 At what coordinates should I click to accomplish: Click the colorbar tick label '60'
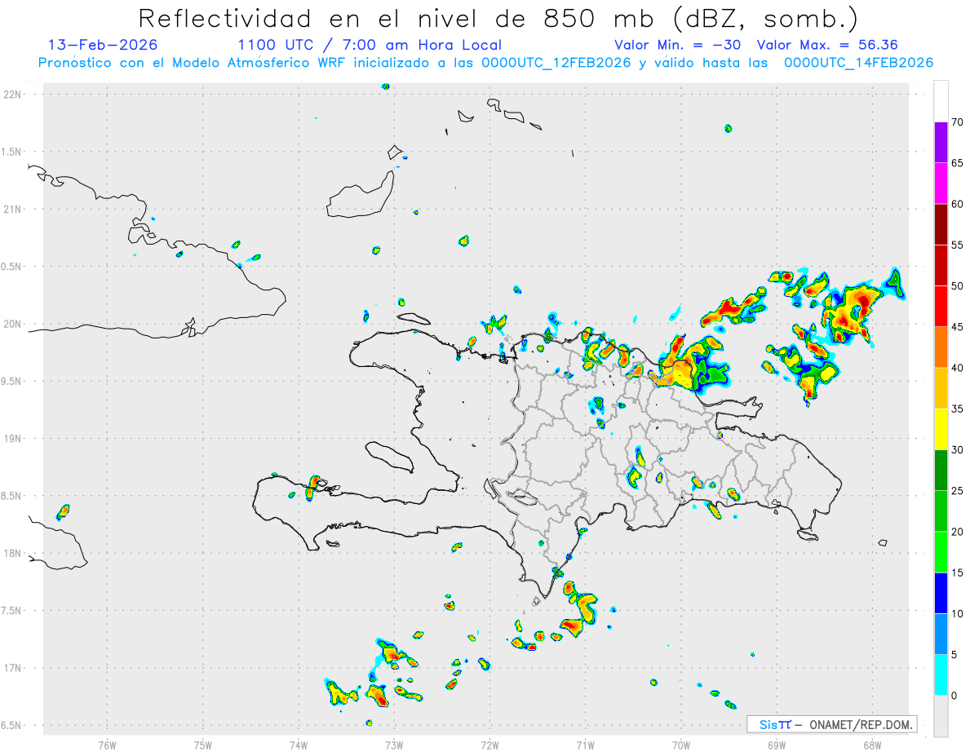pyautogui.click(x=958, y=204)
